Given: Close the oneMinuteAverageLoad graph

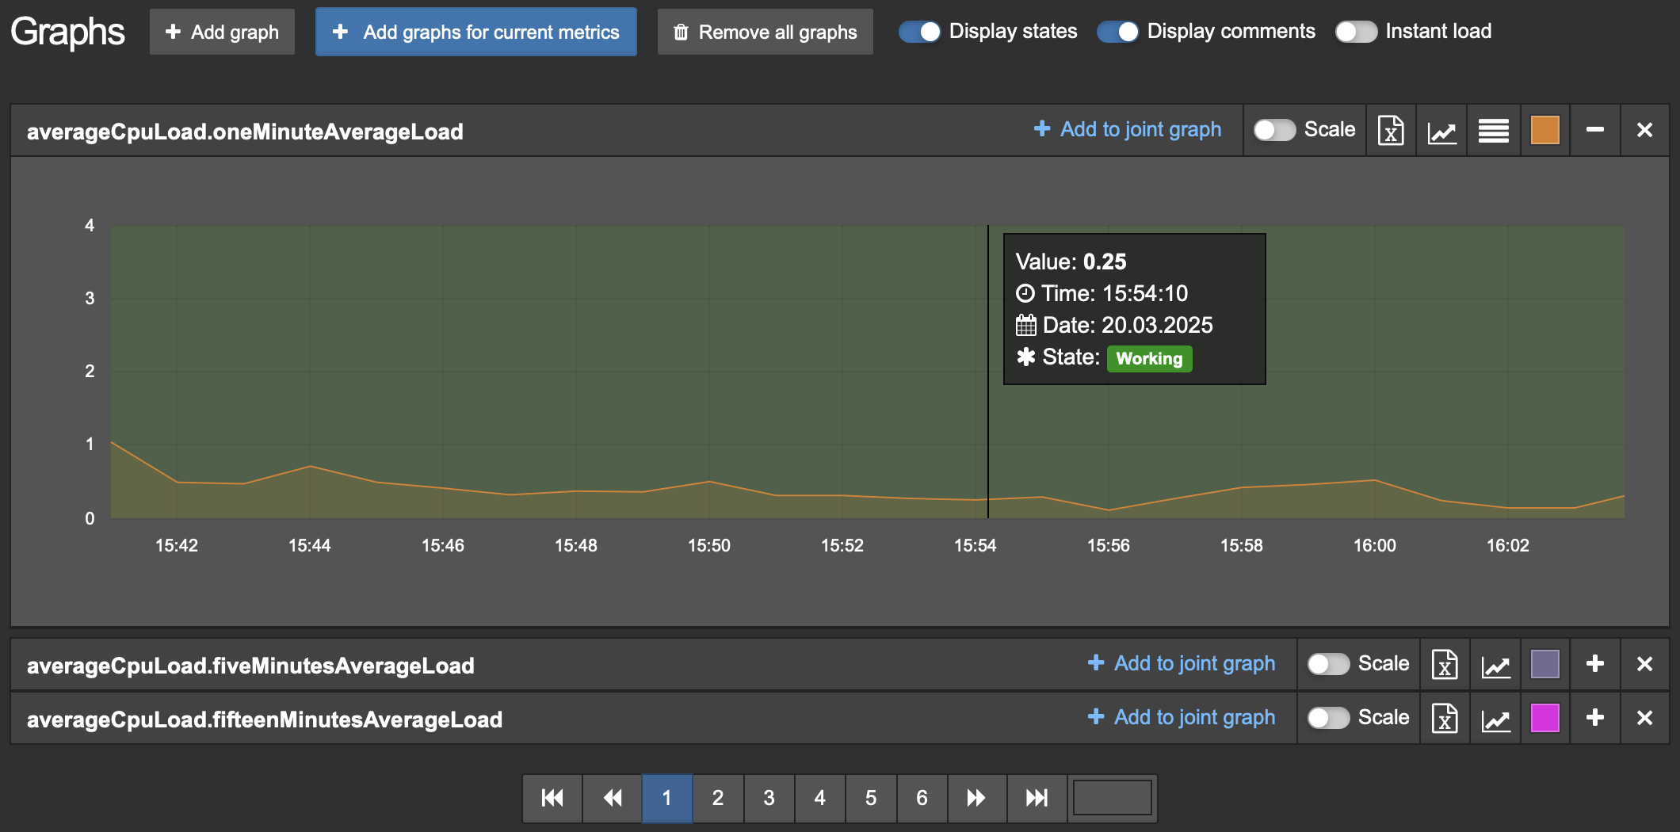Looking at the screenshot, I should 1645,130.
